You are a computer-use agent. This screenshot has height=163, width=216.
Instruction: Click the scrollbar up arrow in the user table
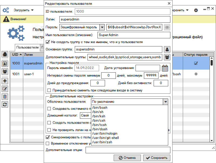click(212, 58)
